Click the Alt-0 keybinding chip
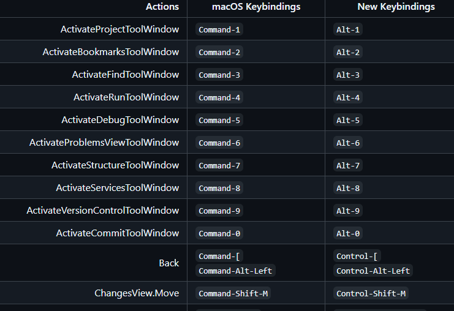 348,233
